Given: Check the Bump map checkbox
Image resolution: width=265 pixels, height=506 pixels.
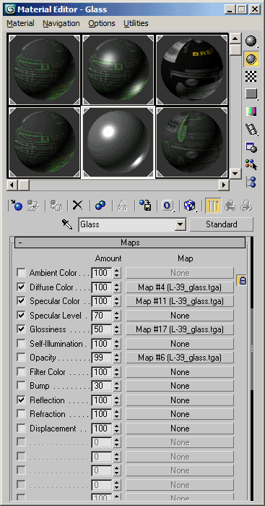Looking at the screenshot, I should [x=21, y=386].
